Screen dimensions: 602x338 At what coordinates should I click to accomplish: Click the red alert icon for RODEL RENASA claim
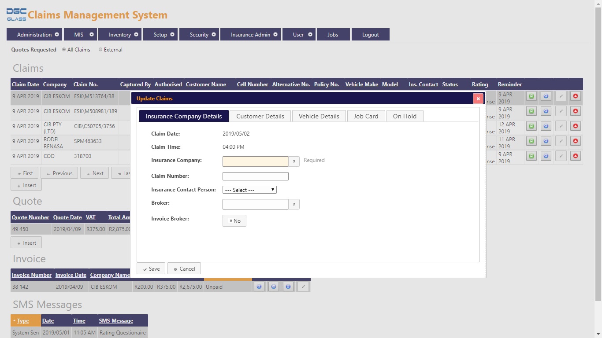point(575,141)
